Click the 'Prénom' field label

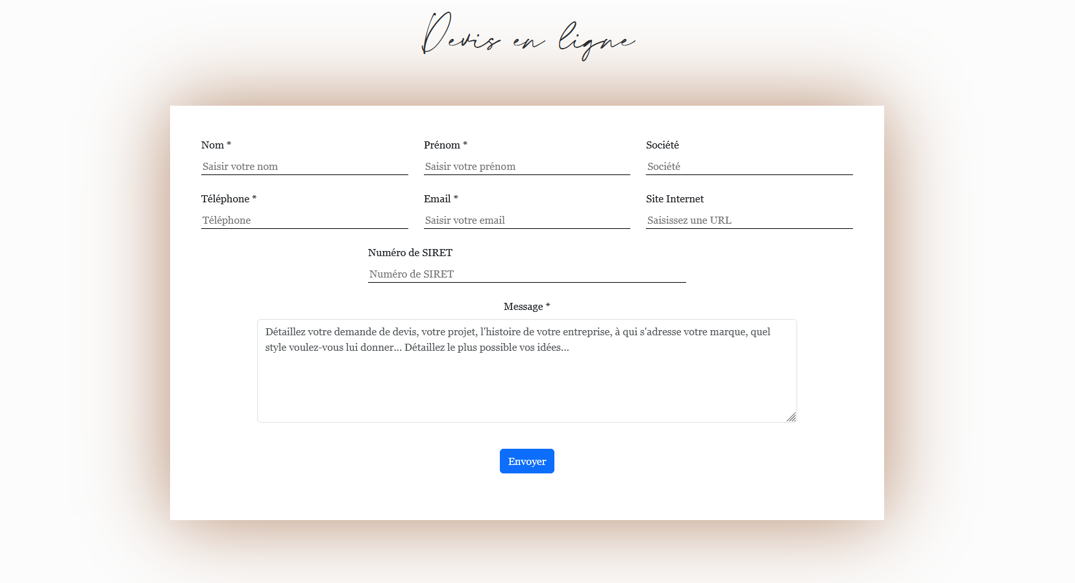click(442, 145)
